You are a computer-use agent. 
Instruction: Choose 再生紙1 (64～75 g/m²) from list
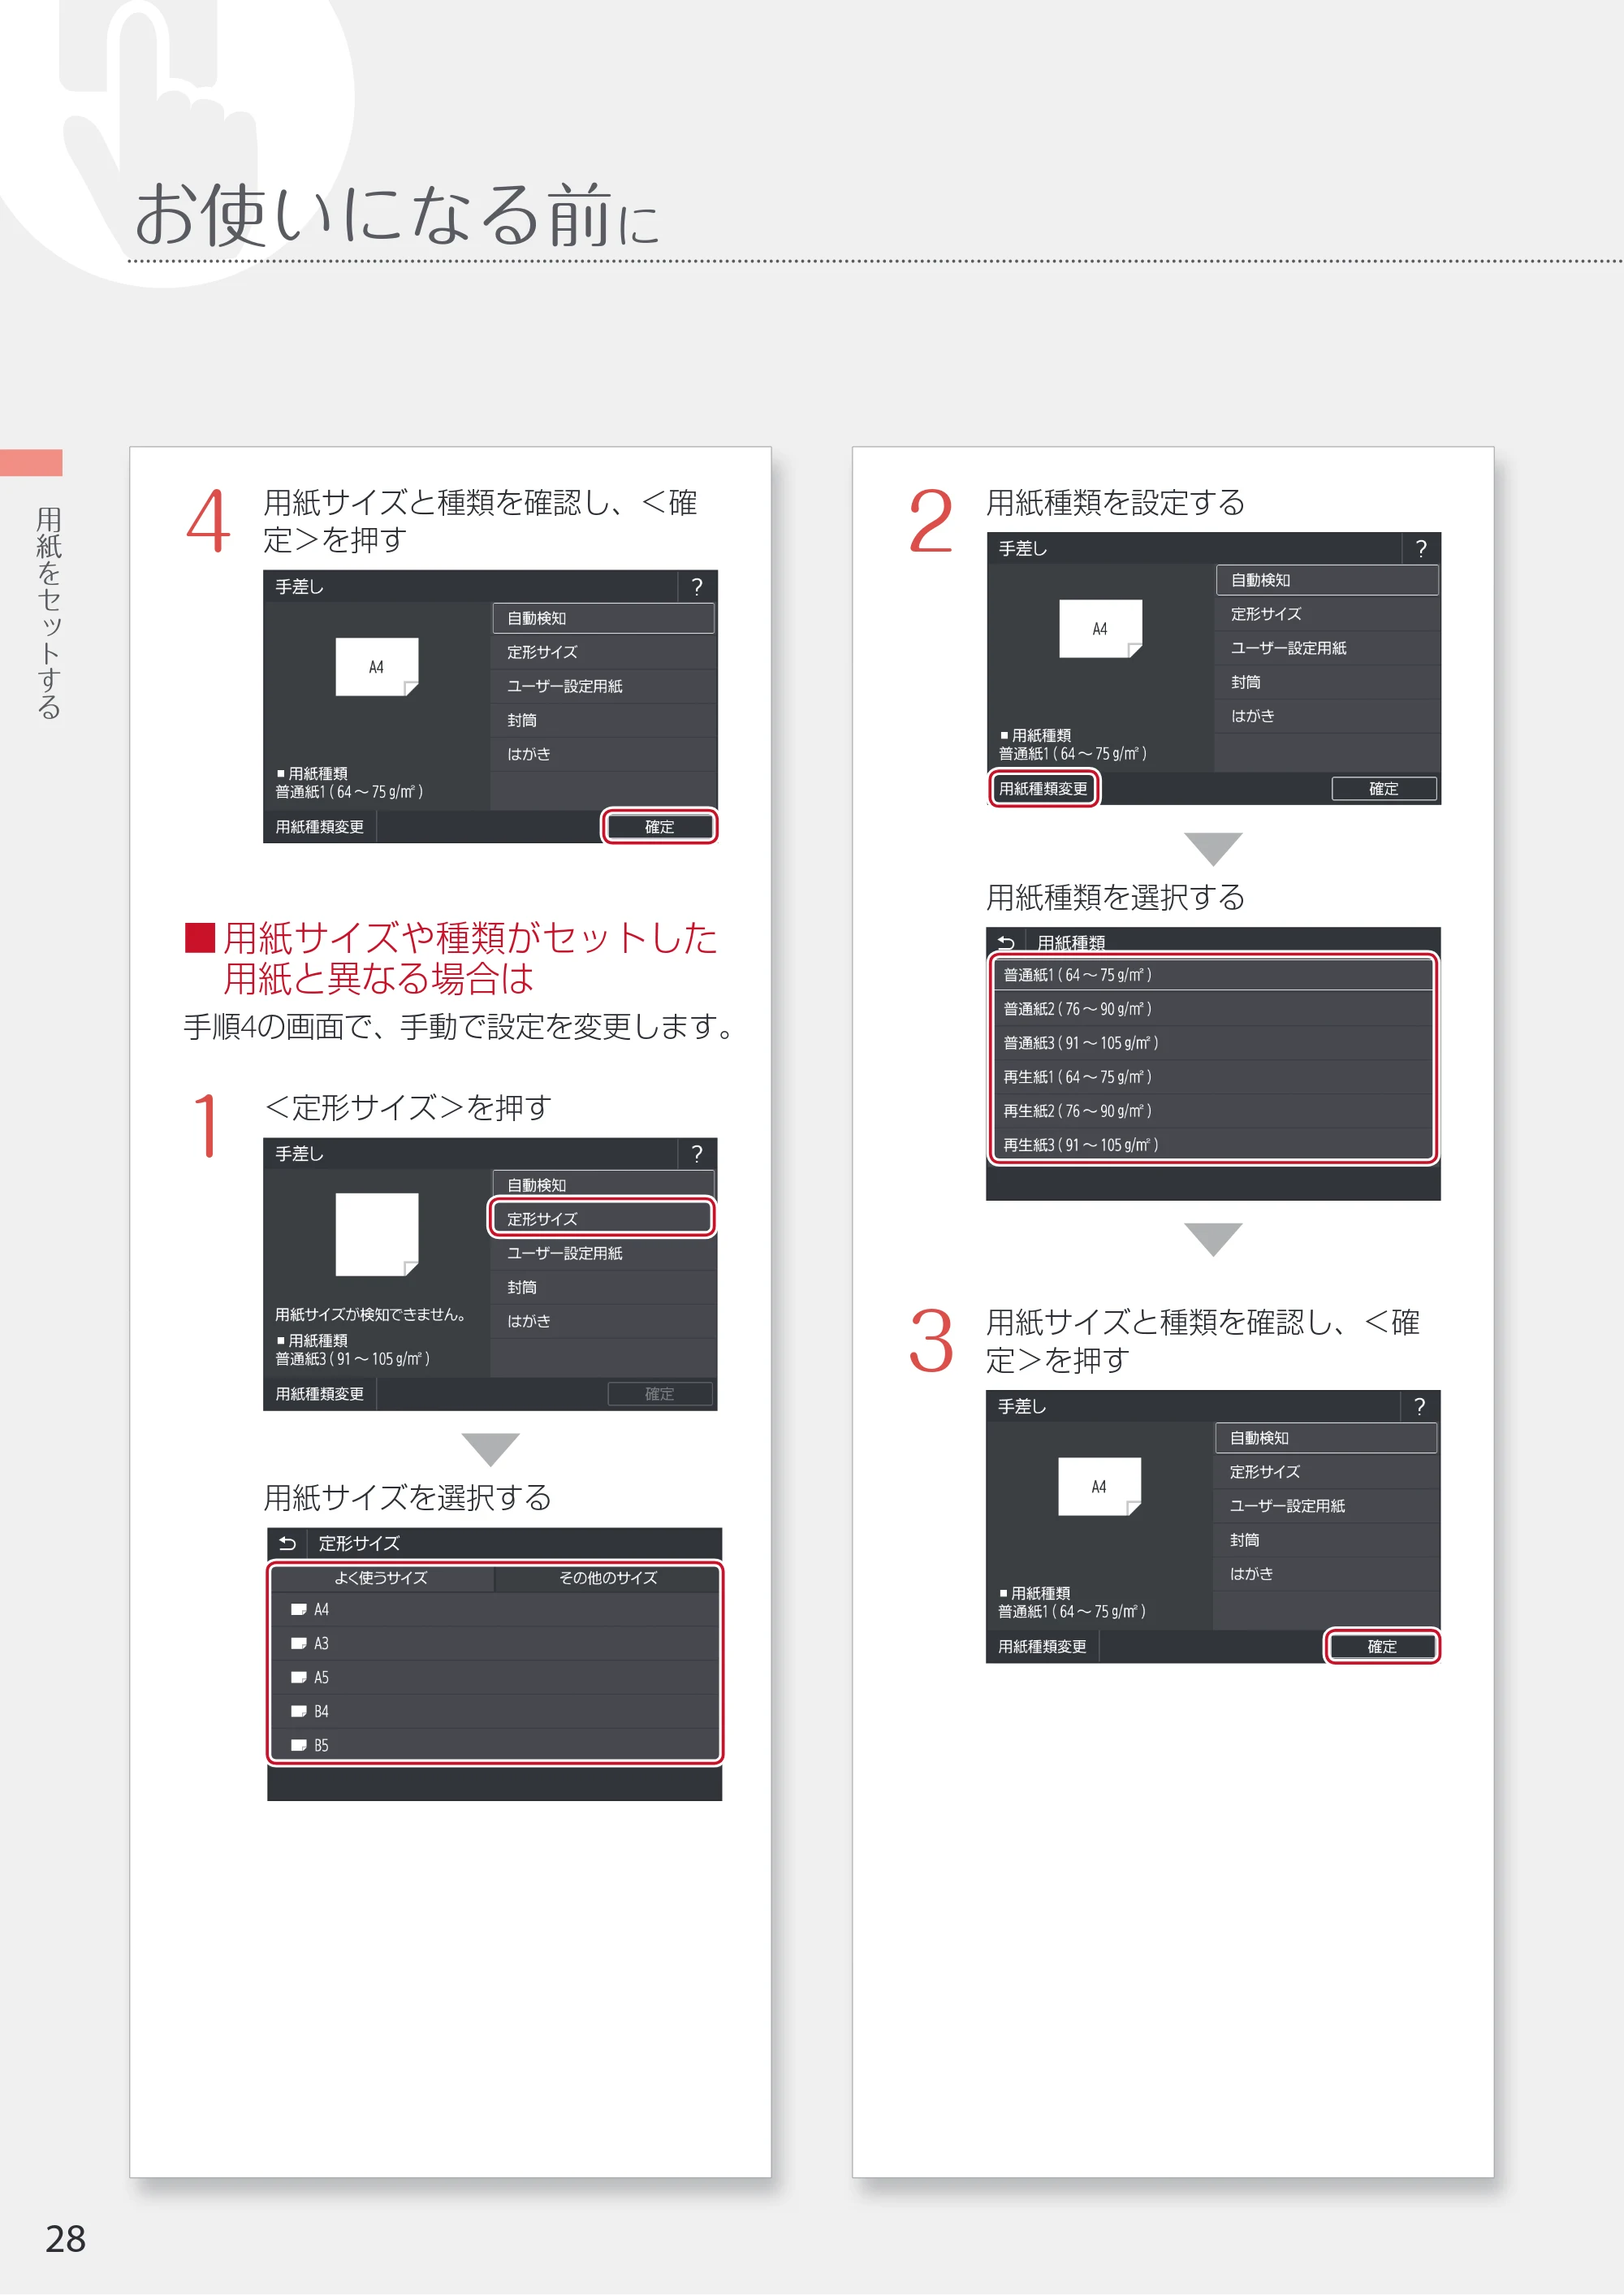[1213, 1077]
